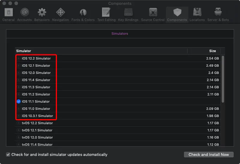Screen dimensions: 240x164
Task: Click the Simulator column header
Action: pyautogui.click(x=24, y=51)
